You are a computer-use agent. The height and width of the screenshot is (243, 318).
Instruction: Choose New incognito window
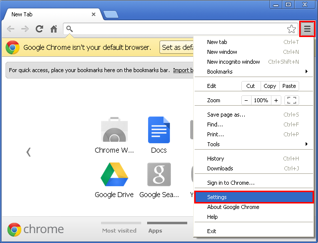[x=254, y=62]
